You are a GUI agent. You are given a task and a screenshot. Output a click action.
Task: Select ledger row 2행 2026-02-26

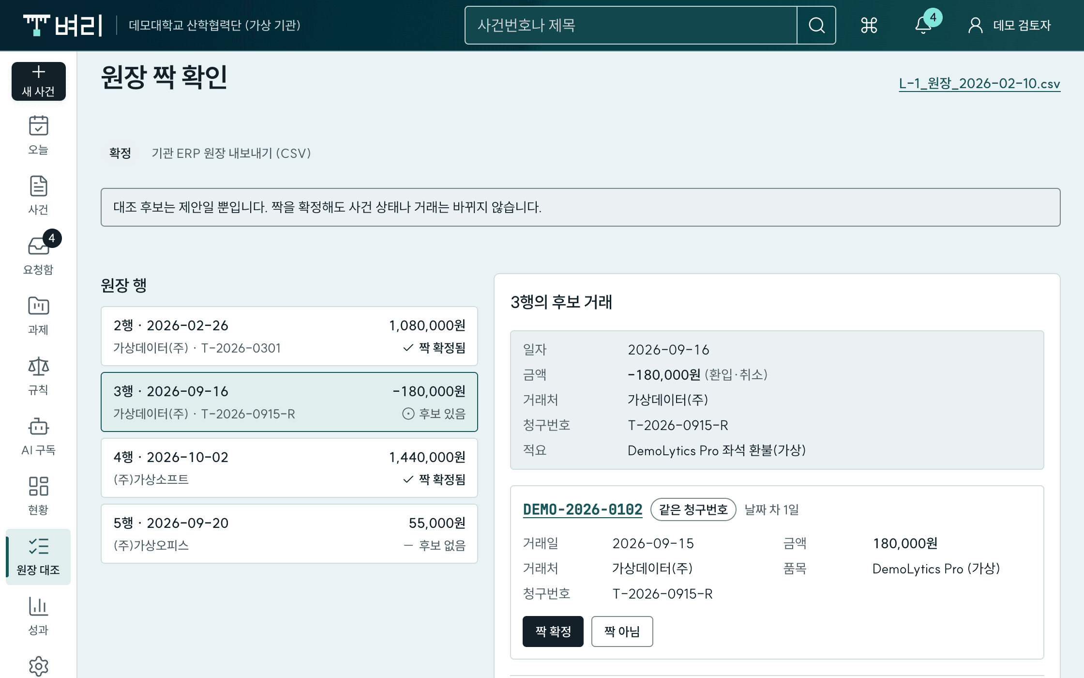pos(289,336)
